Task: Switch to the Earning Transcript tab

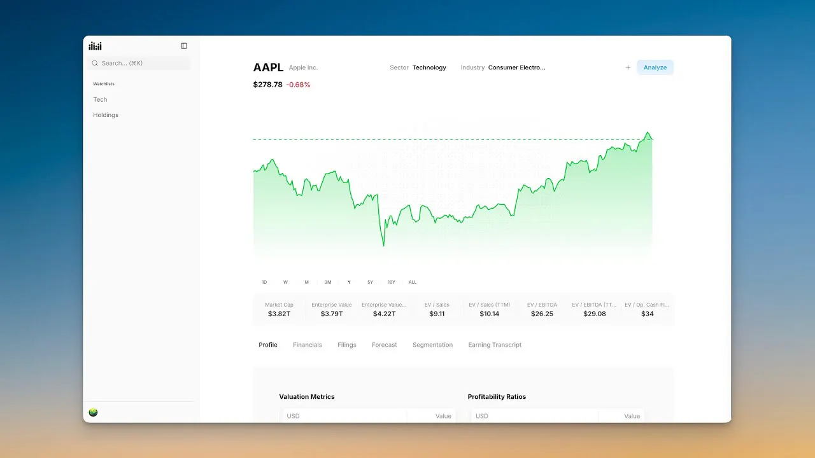Action: [x=495, y=345]
